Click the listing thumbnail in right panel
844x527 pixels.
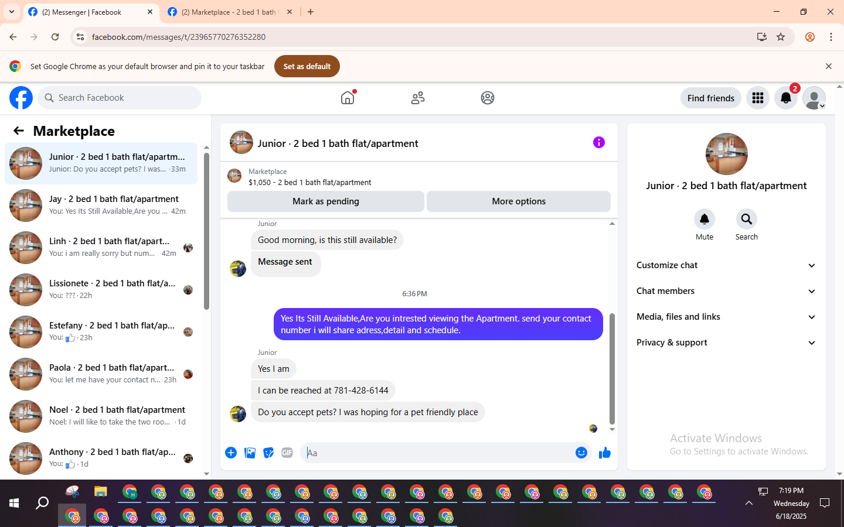click(x=727, y=154)
